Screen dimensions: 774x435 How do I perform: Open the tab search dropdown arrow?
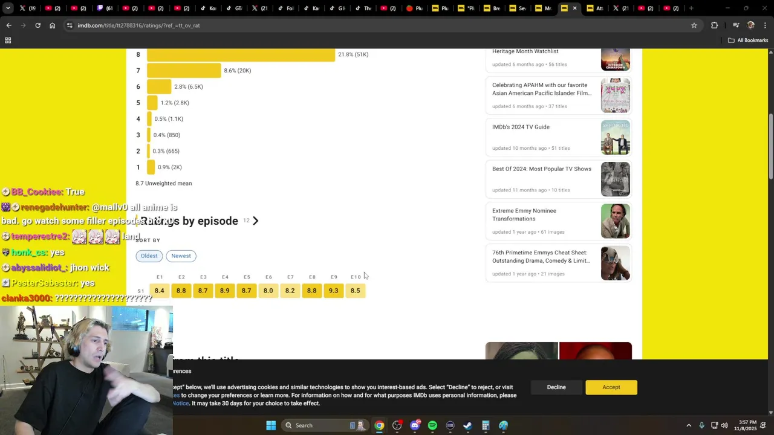pyautogui.click(x=8, y=8)
